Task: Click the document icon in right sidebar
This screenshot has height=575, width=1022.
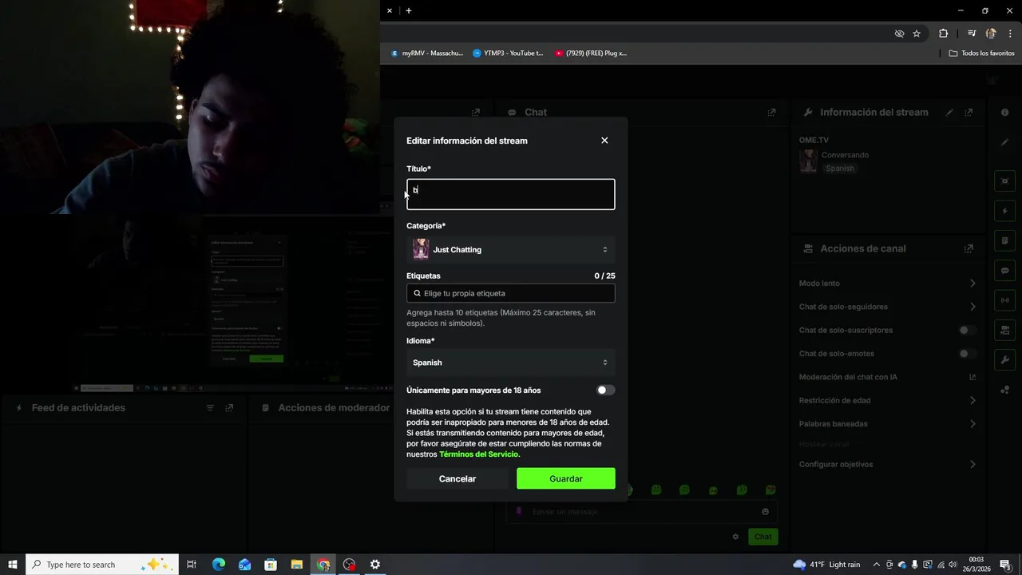Action: click(1005, 240)
